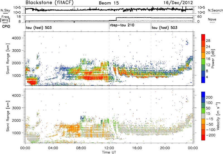Click the "18" frequency axis tick label
The width and height of the screenshot is (223, 154).
coord(19,17)
